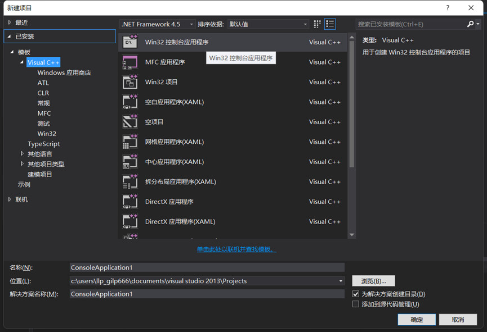Select the ATL category
This screenshot has width=487, height=332.
(x=43, y=83)
